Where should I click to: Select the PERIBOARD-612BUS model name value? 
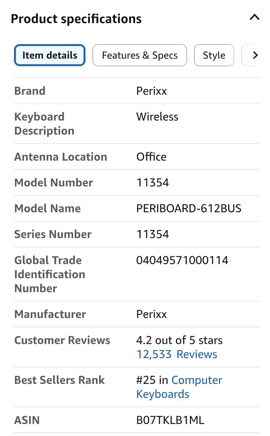[x=188, y=208]
